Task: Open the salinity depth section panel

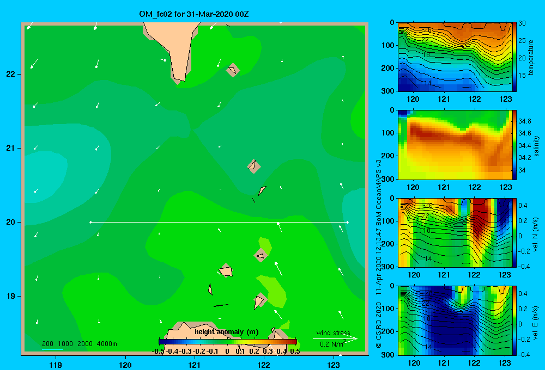Action: point(455,145)
